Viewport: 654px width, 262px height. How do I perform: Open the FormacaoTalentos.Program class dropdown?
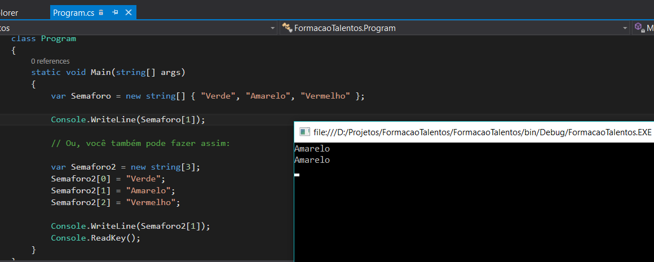454,28
